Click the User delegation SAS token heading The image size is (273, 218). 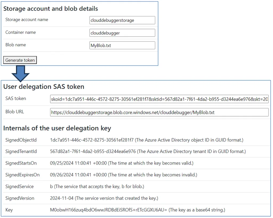point(43,87)
